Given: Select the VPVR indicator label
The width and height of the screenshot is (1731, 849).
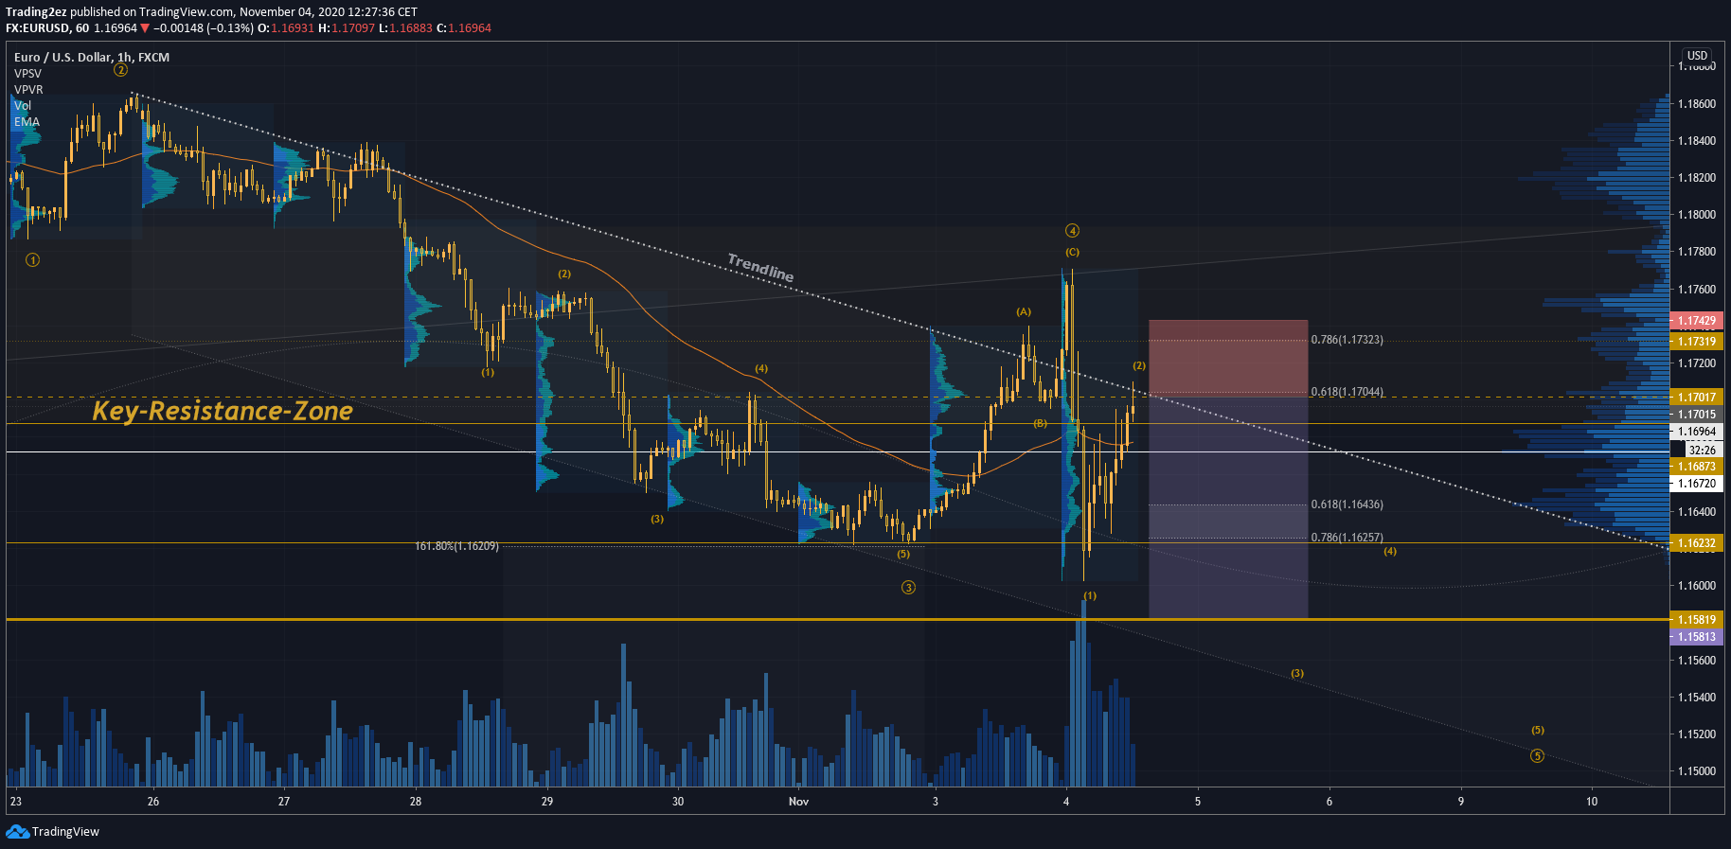Looking at the screenshot, I should tap(28, 90).
